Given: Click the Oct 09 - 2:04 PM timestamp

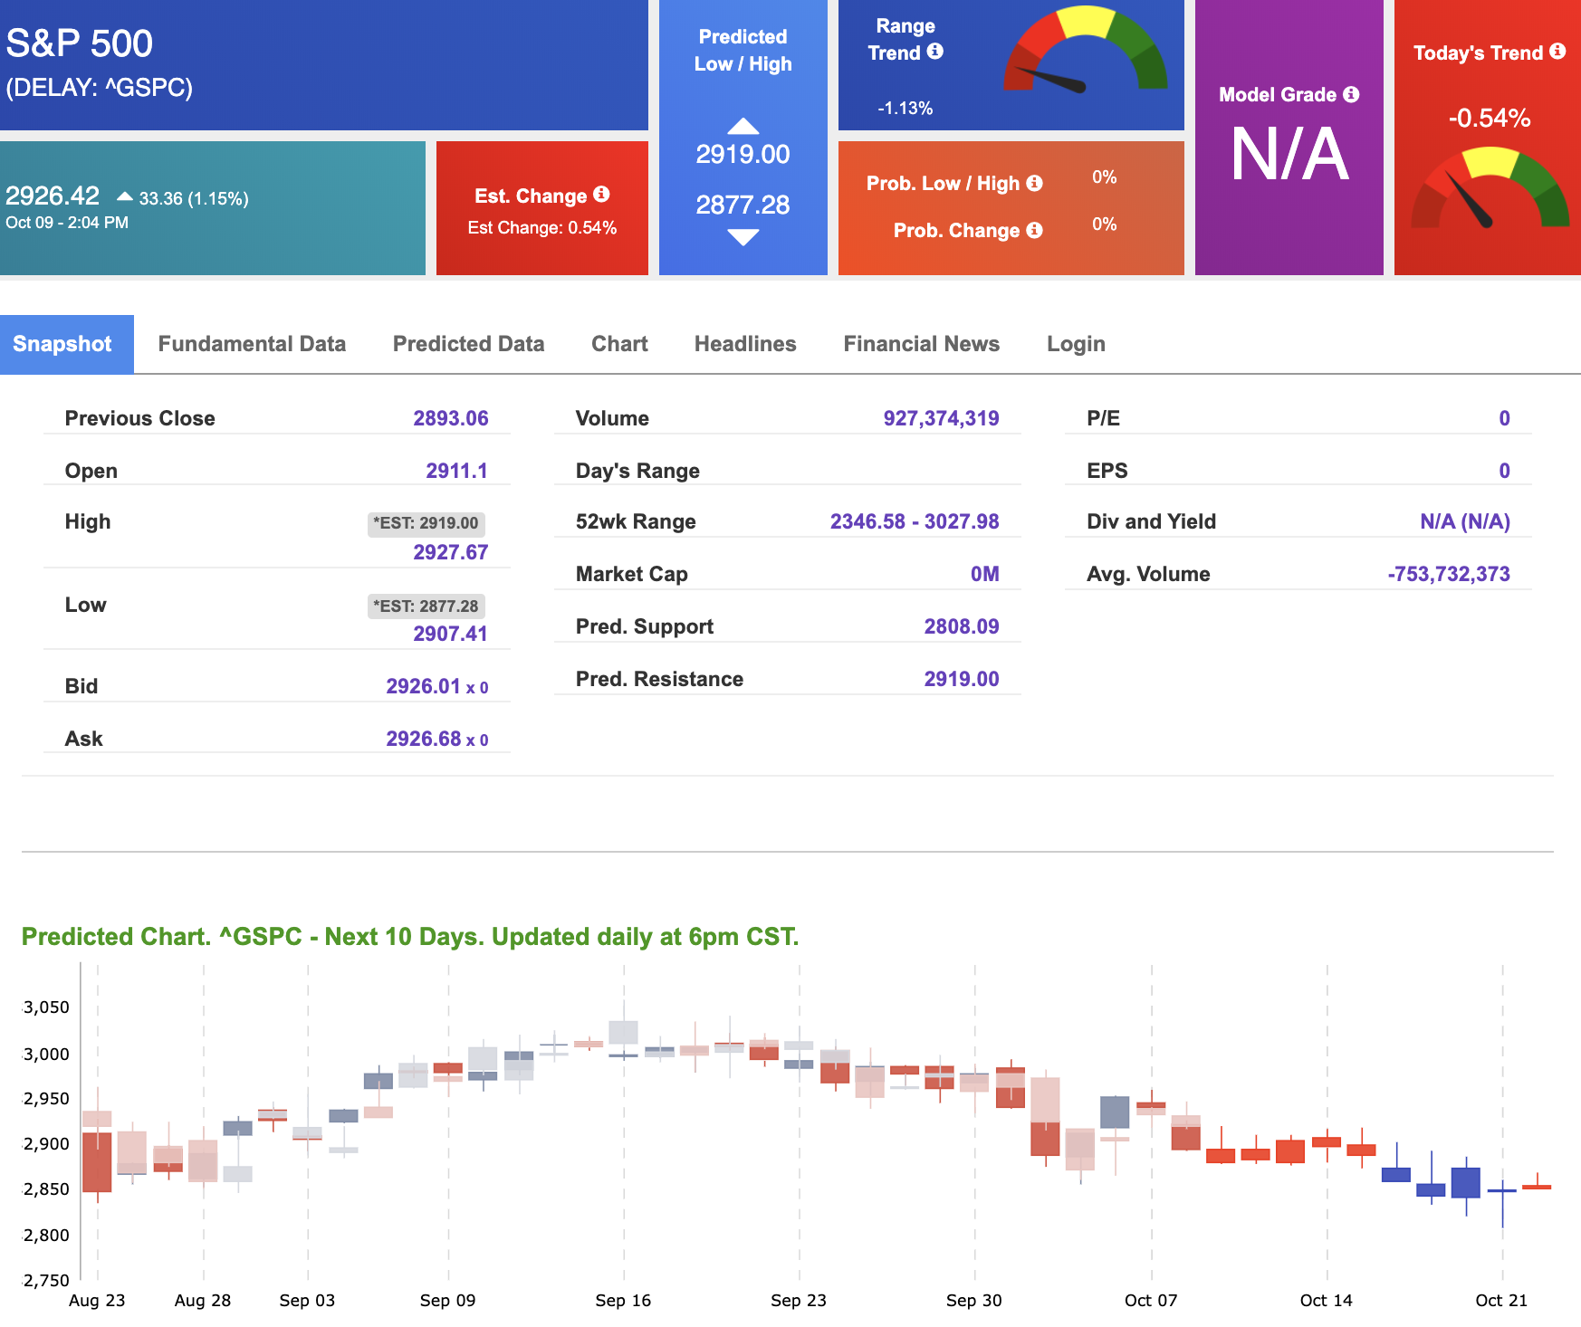Looking at the screenshot, I should pos(67,223).
